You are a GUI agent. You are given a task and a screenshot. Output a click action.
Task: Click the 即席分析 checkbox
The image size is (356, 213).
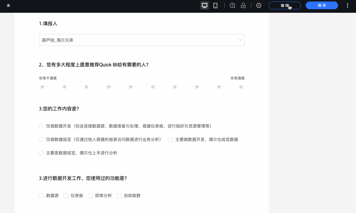tap(90, 195)
